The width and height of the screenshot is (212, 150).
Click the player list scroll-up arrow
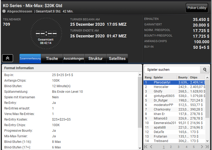[x=207, y=78]
